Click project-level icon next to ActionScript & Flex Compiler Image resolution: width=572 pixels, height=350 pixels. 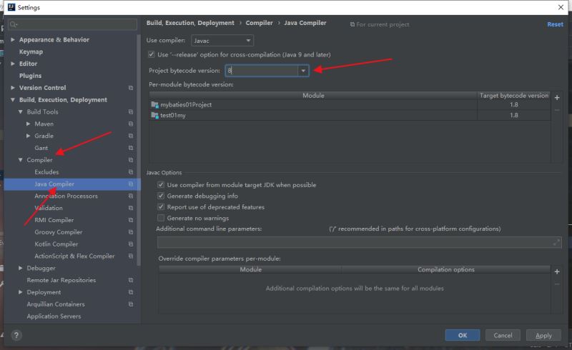tap(131, 256)
